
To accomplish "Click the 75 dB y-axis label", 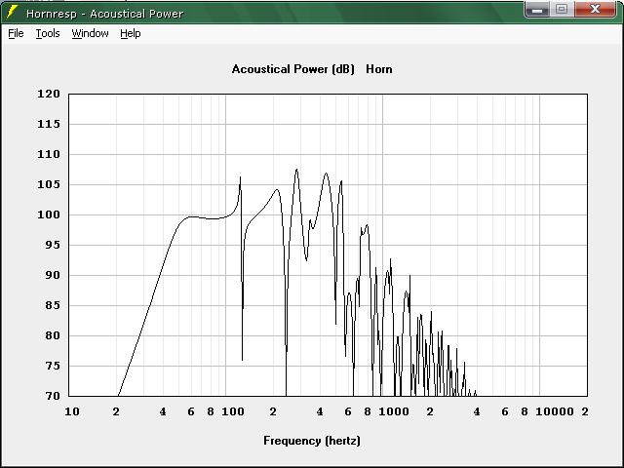I will click(x=52, y=367).
